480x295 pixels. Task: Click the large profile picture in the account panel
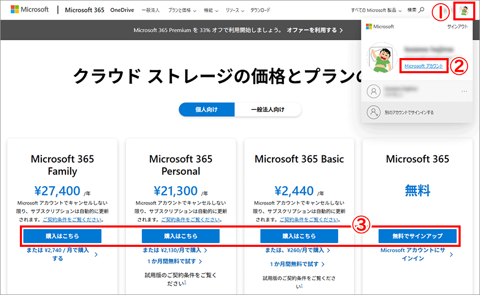(383, 57)
